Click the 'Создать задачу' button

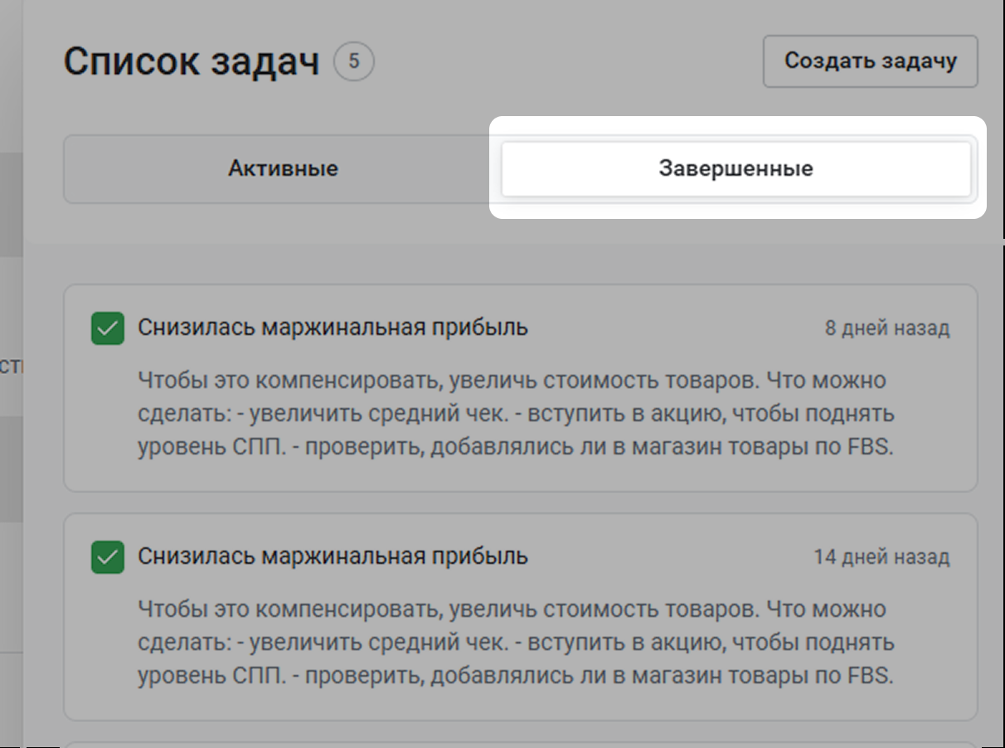point(870,61)
